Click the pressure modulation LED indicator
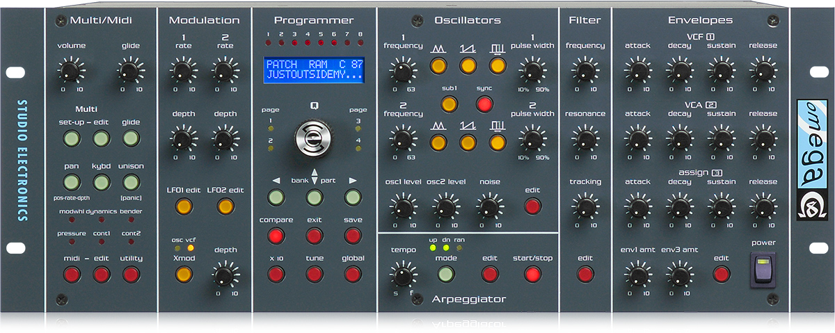This screenshot has height=333, width=835. coord(71,241)
